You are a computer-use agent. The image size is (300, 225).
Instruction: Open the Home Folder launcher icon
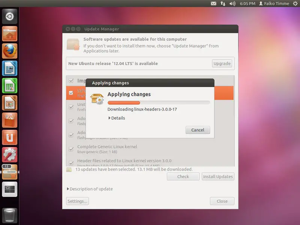[x=10, y=34]
